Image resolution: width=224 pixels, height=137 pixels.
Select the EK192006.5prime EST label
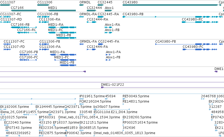coord(14,107)
